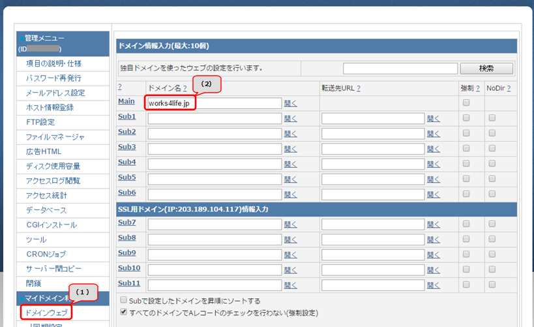Toggle NoDir checkbox for Sub4 row

pos(492,163)
